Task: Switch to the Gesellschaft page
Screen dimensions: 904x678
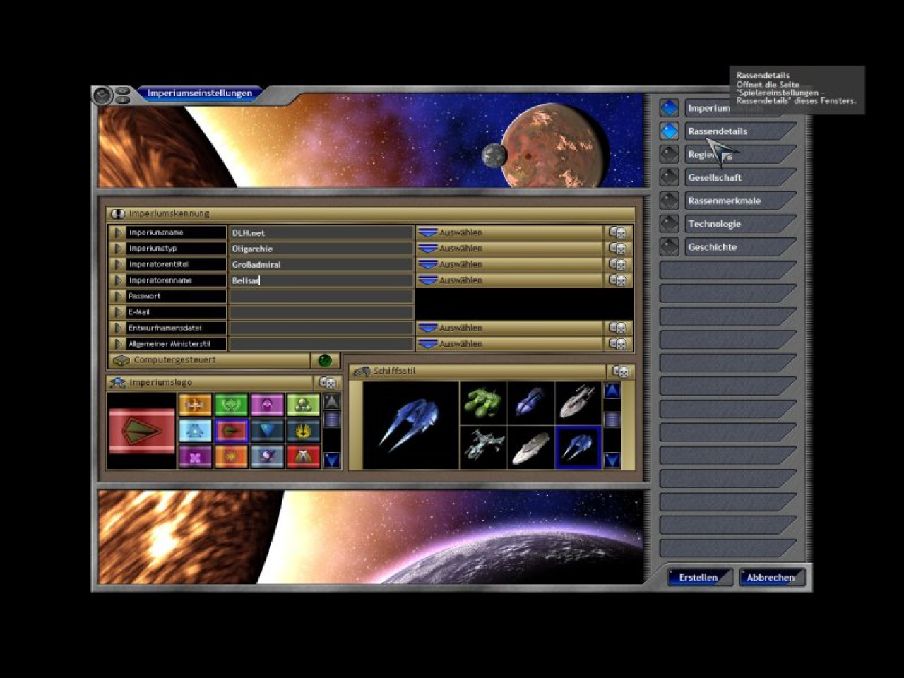Action: 739,177
